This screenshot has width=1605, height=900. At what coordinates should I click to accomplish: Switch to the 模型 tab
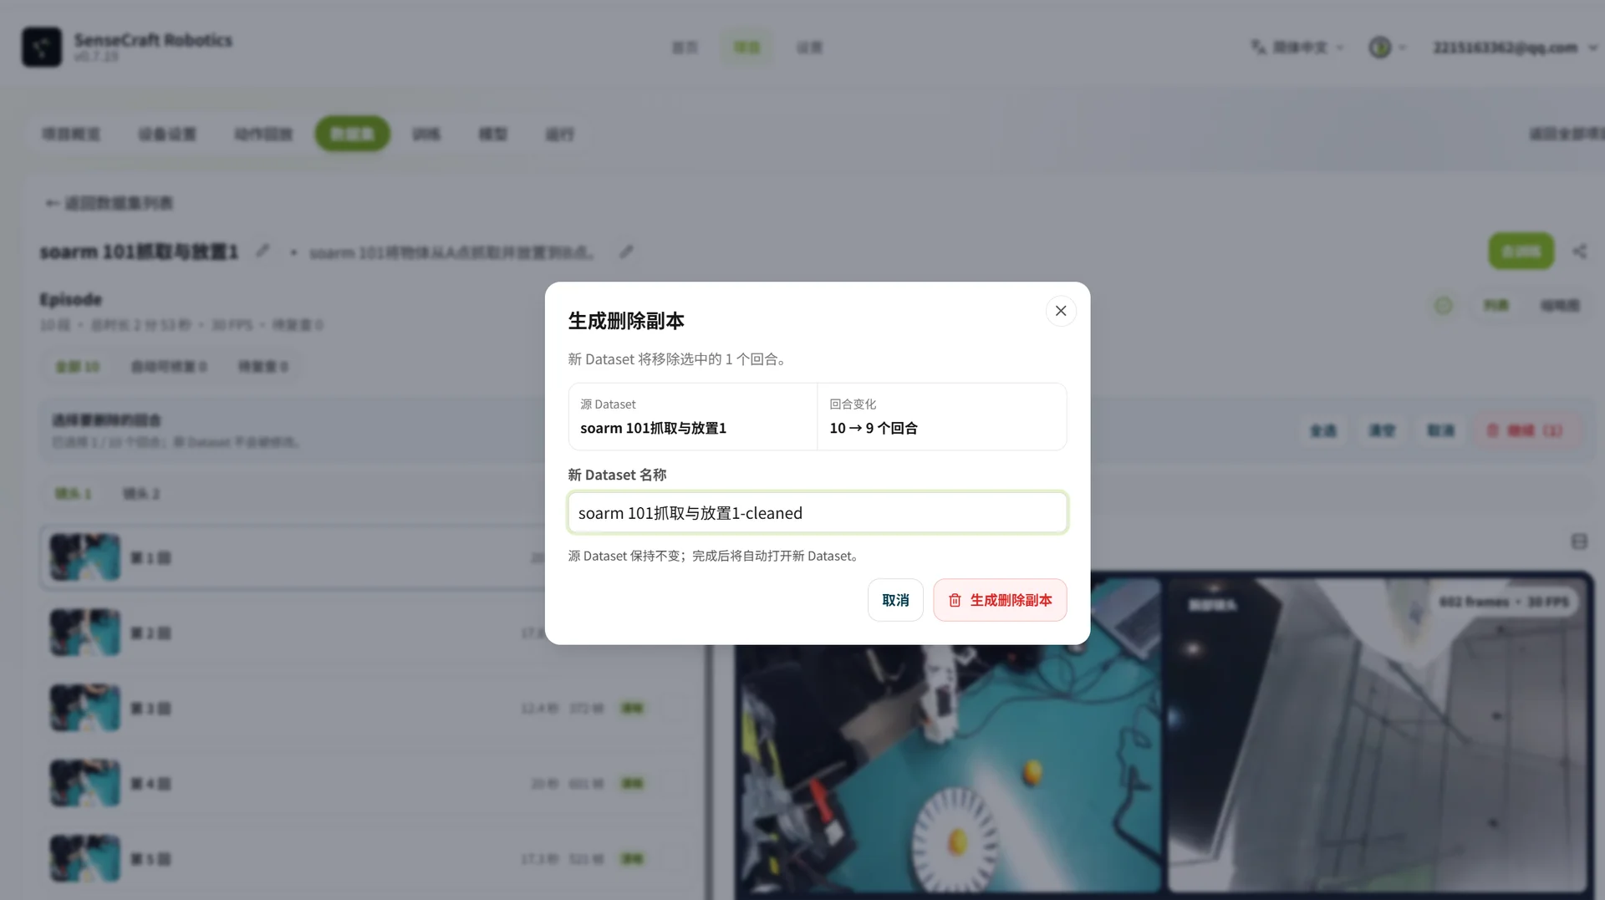point(492,134)
